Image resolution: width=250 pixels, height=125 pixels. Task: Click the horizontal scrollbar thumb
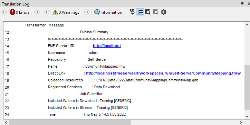click(x=70, y=122)
